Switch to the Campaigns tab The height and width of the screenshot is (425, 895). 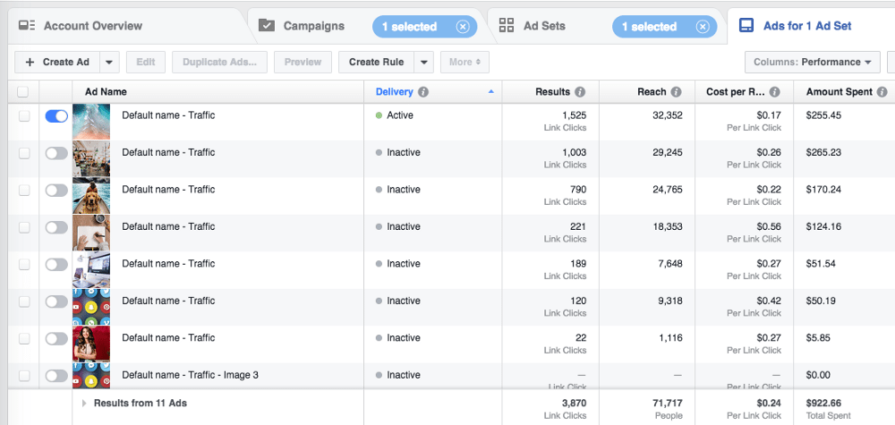[312, 26]
